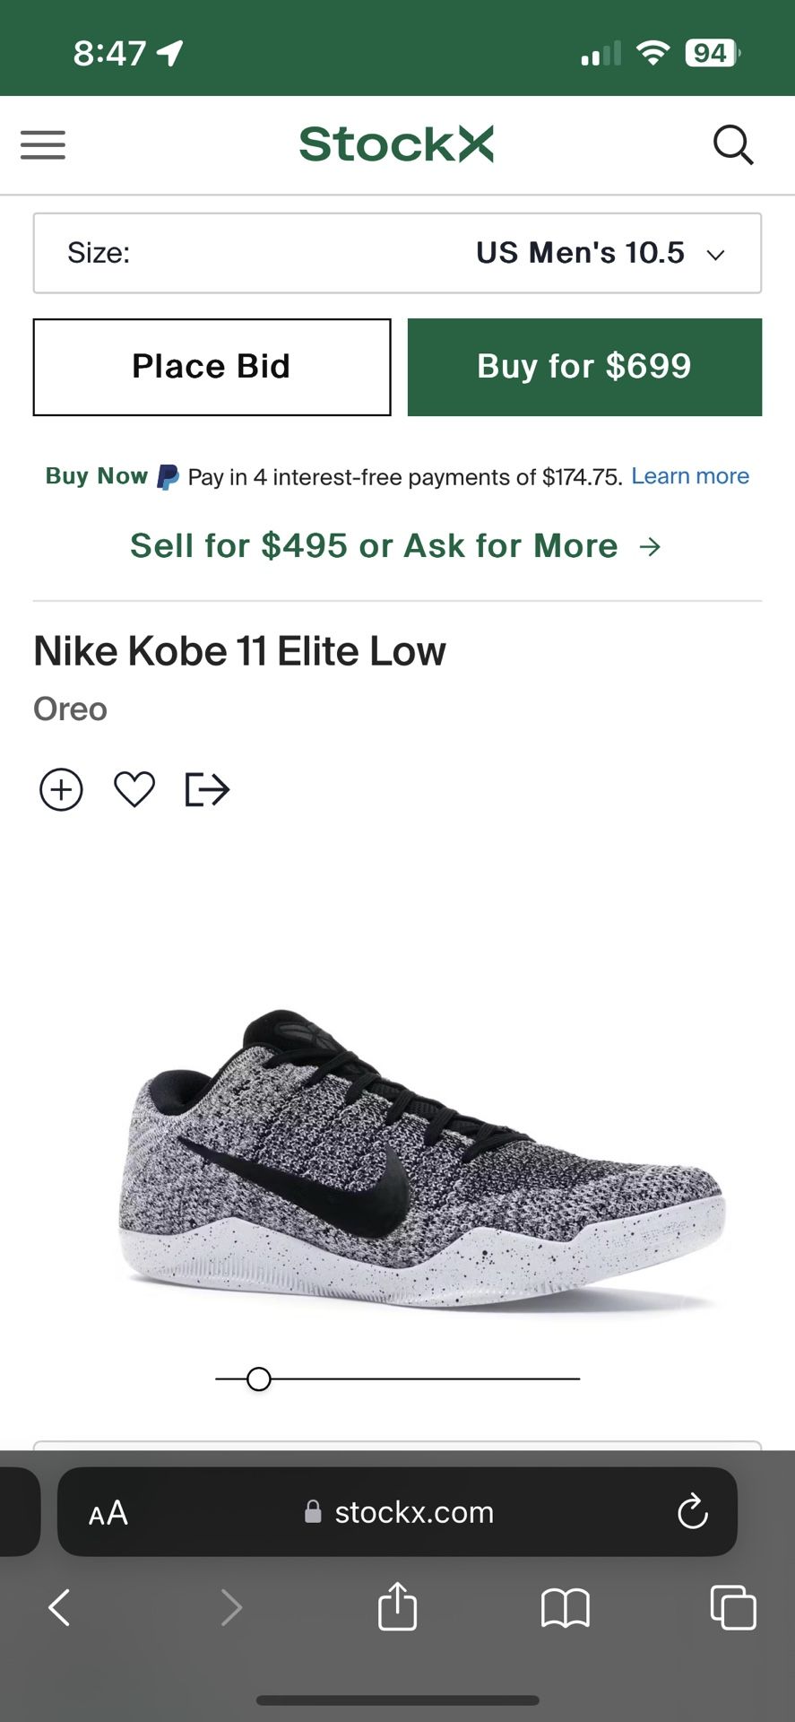Tap the chevron next to US Men's 10.5
This screenshot has width=795, height=1722.
pyautogui.click(x=715, y=255)
